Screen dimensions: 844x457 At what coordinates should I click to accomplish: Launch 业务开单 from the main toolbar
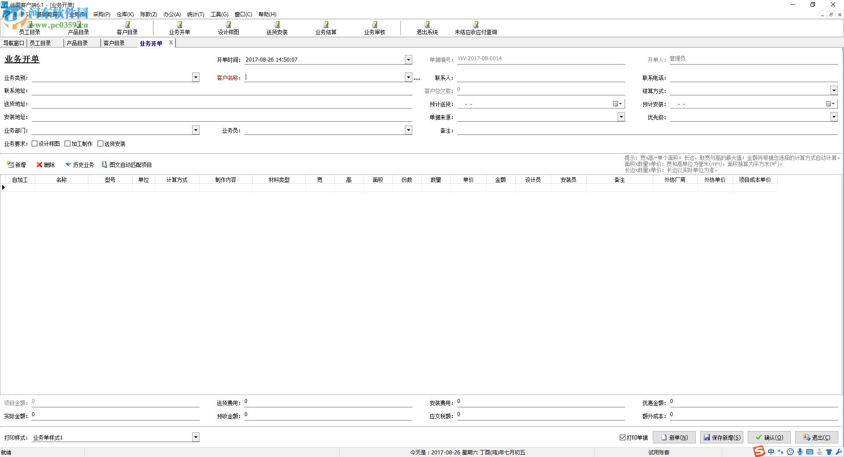(x=179, y=28)
